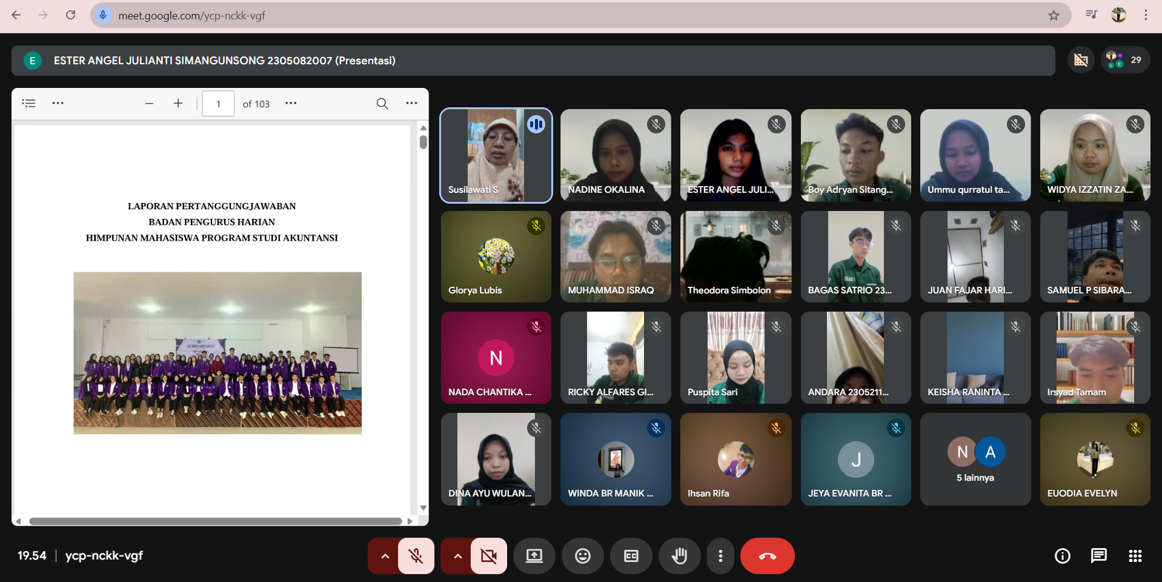This screenshot has height=582, width=1162.
Task: Click the search icon in PDF toolbar
Action: (382, 104)
